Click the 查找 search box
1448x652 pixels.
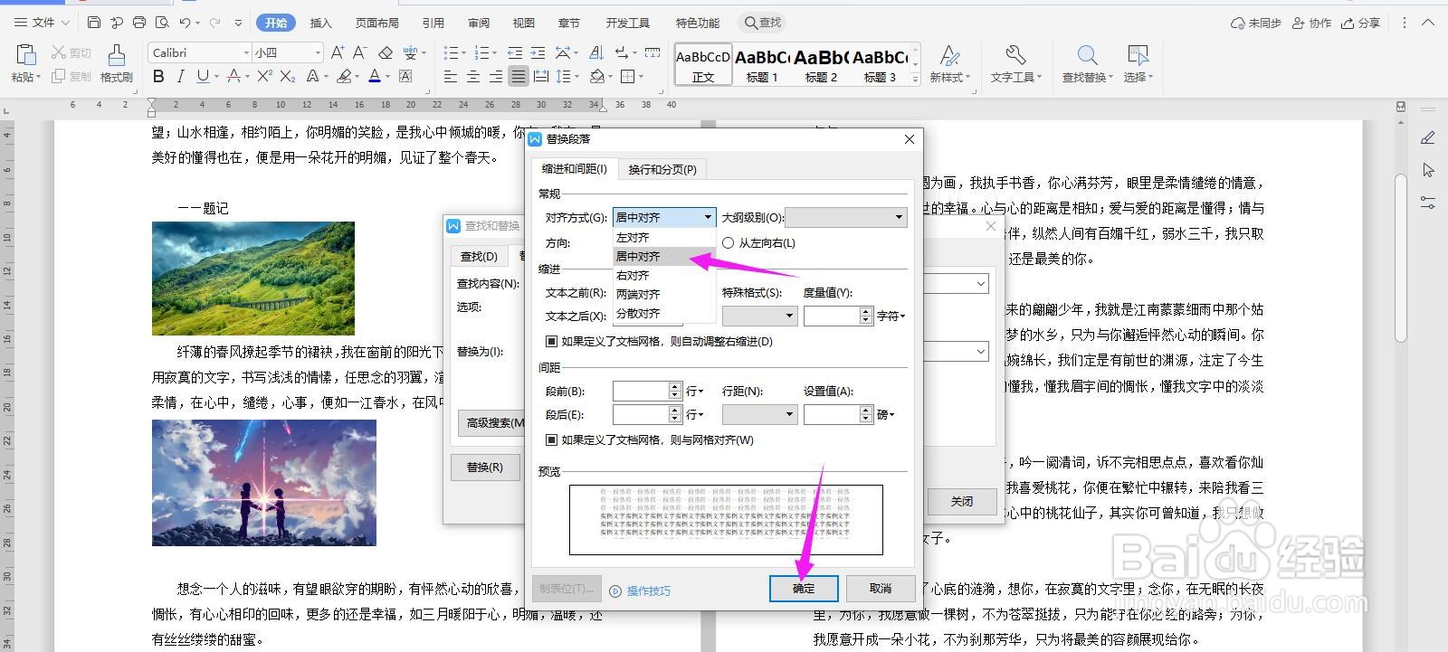pos(763,23)
